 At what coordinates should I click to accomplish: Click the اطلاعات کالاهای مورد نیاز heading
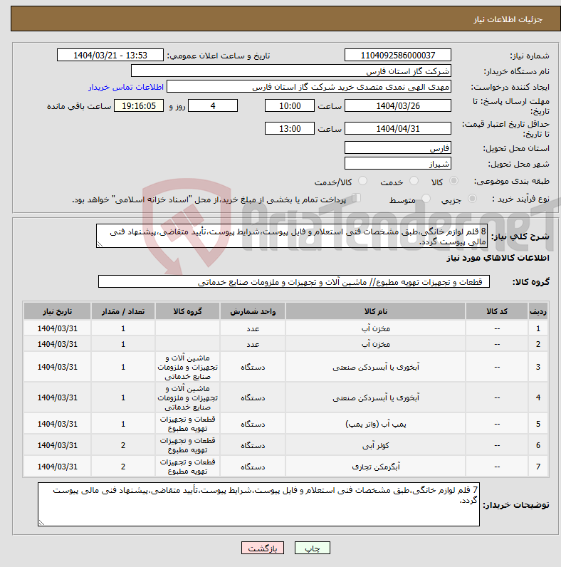498,258
